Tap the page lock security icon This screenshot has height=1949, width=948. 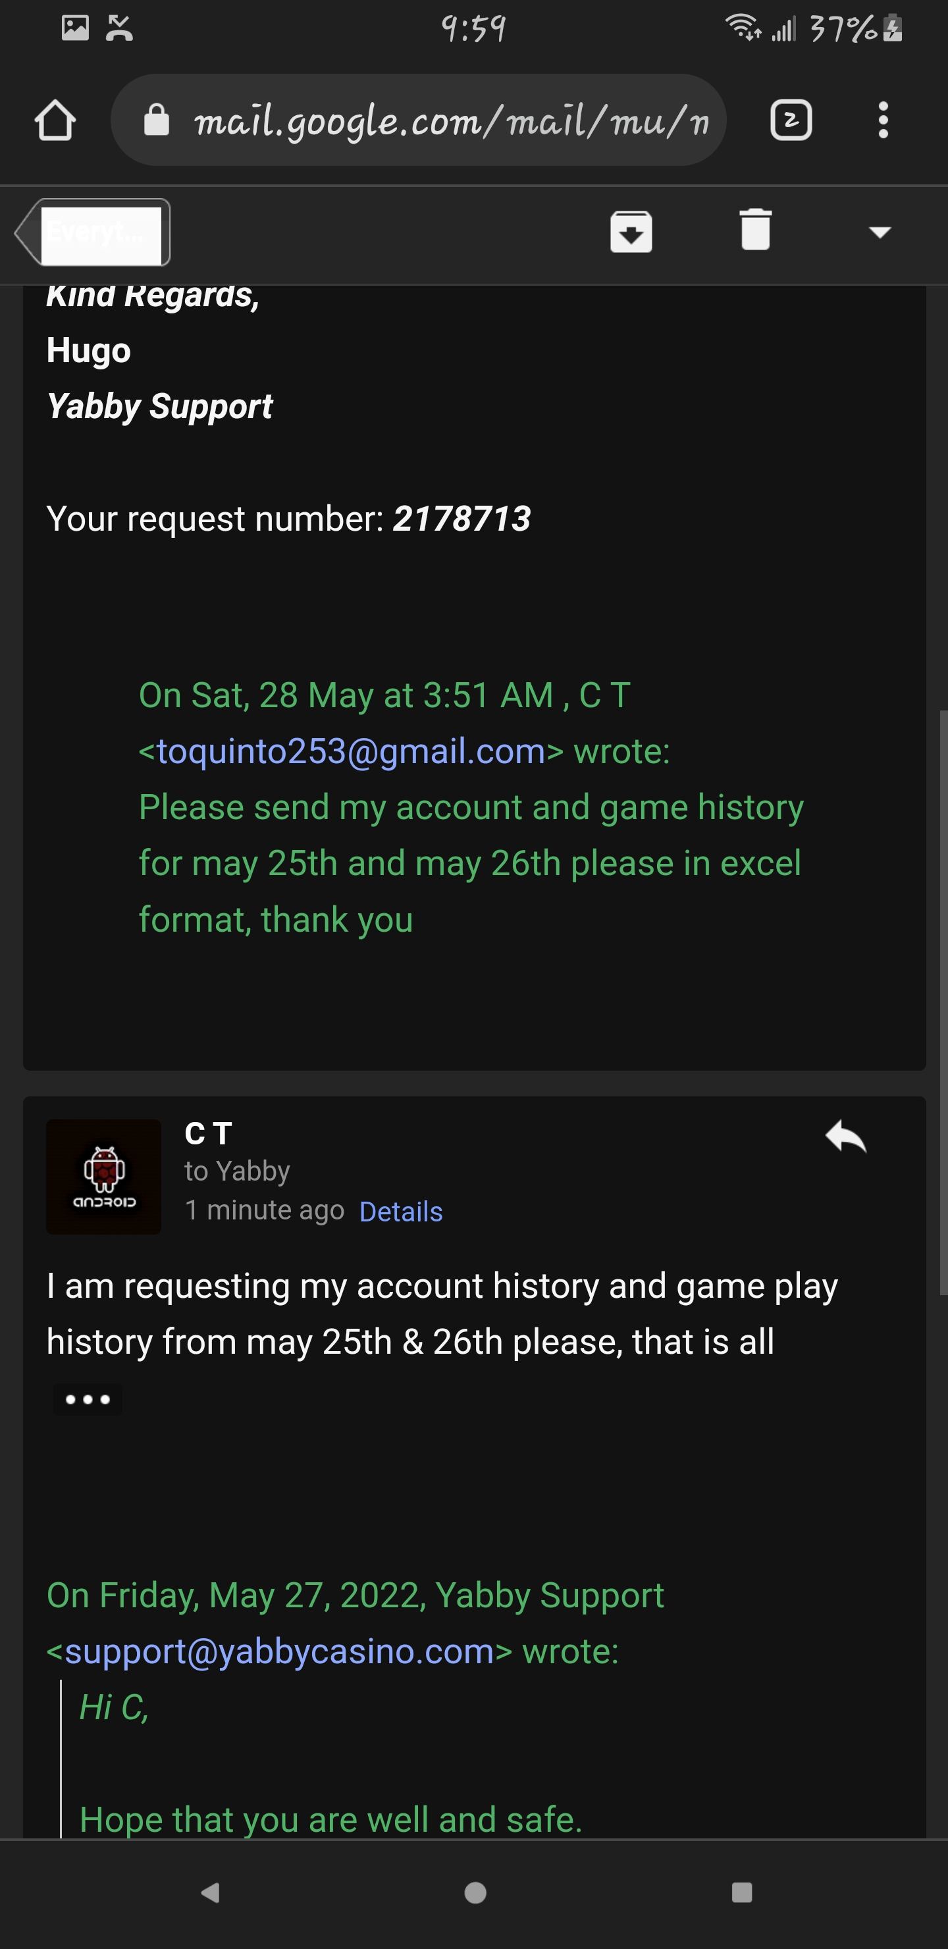[x=157, y=120]
